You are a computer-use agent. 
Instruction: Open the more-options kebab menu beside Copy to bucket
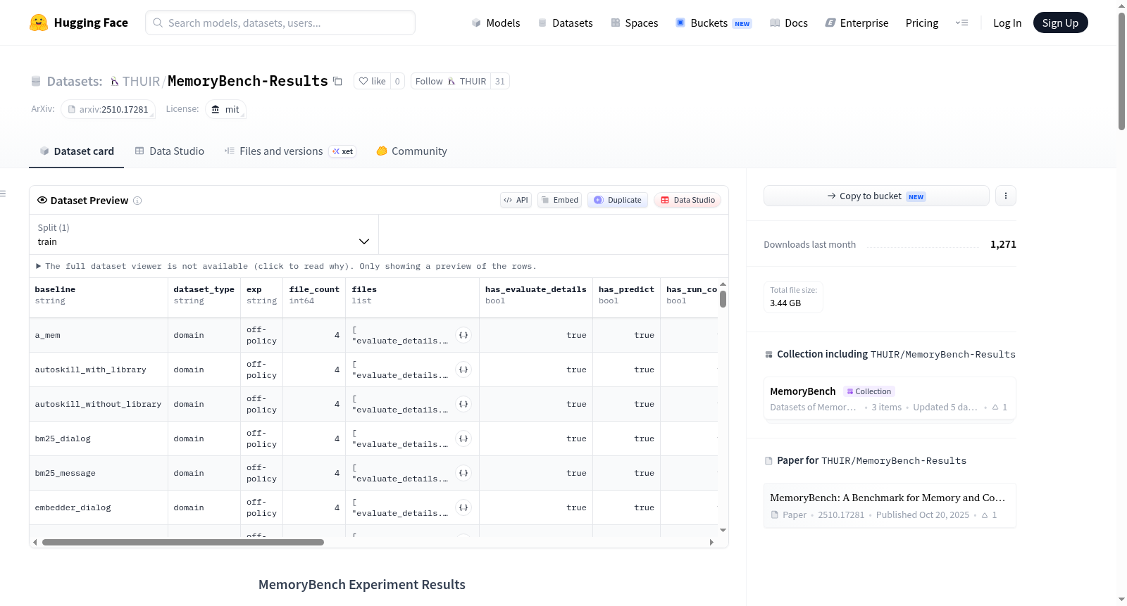pyautogui.click(x=1006, y=196)
